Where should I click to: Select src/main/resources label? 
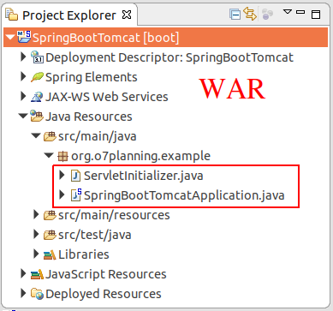click(114, 215)
